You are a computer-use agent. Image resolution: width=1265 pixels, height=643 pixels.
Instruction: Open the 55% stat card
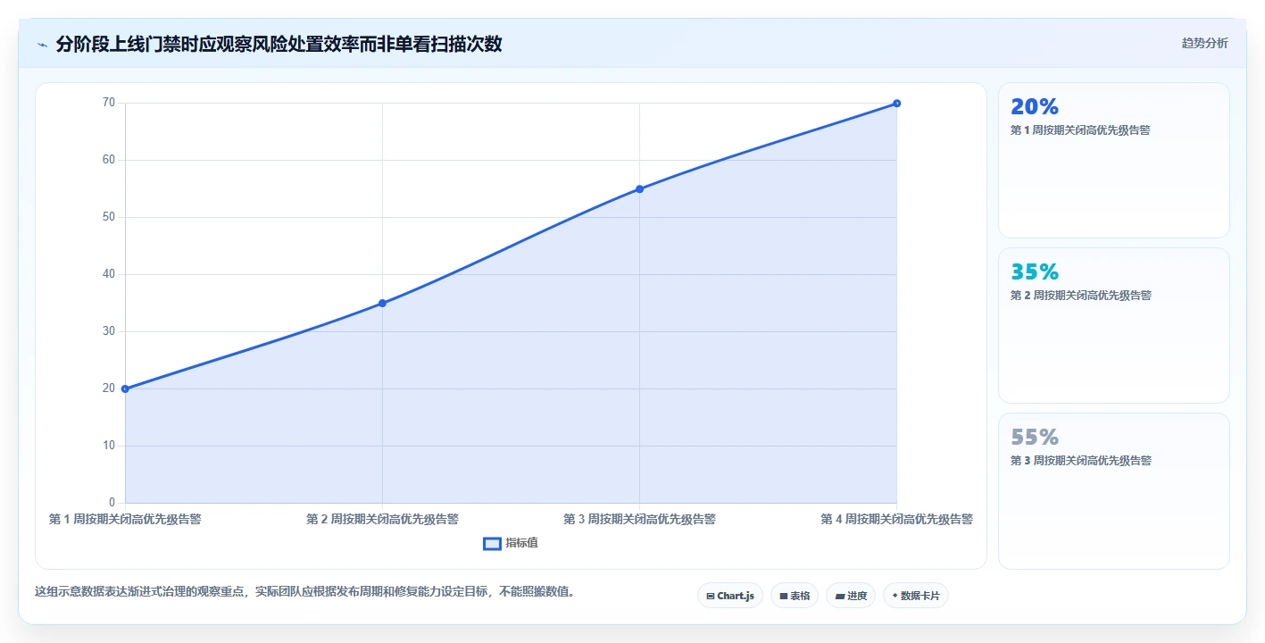point(1113,490)
